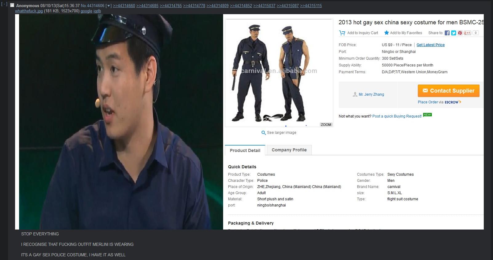Click the 'Packaging & Delivery' heading
Image resolution: width=493 pixels, height=260 pixels.
[251, 223]
